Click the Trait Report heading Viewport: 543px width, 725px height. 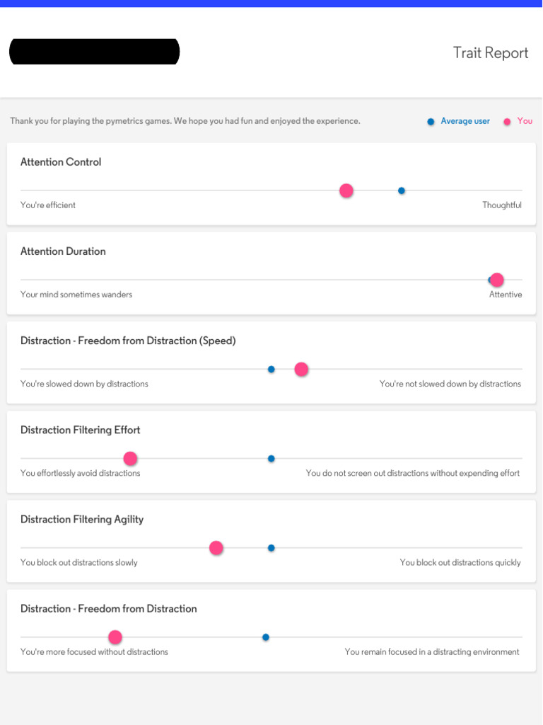[x=491, y=53]
